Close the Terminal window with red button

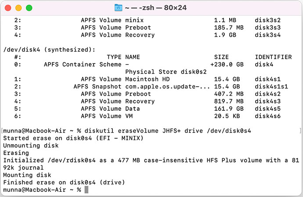8,8
